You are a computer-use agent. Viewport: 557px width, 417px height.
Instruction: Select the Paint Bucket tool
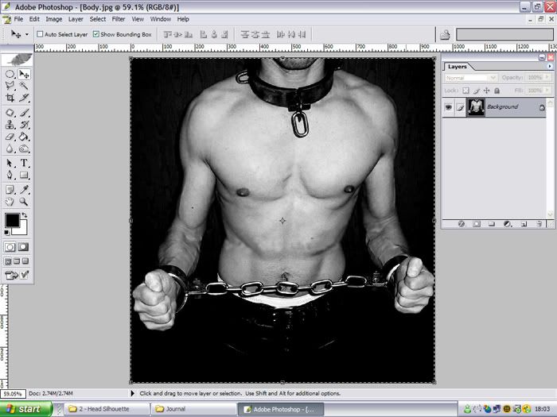coord(24,137)
